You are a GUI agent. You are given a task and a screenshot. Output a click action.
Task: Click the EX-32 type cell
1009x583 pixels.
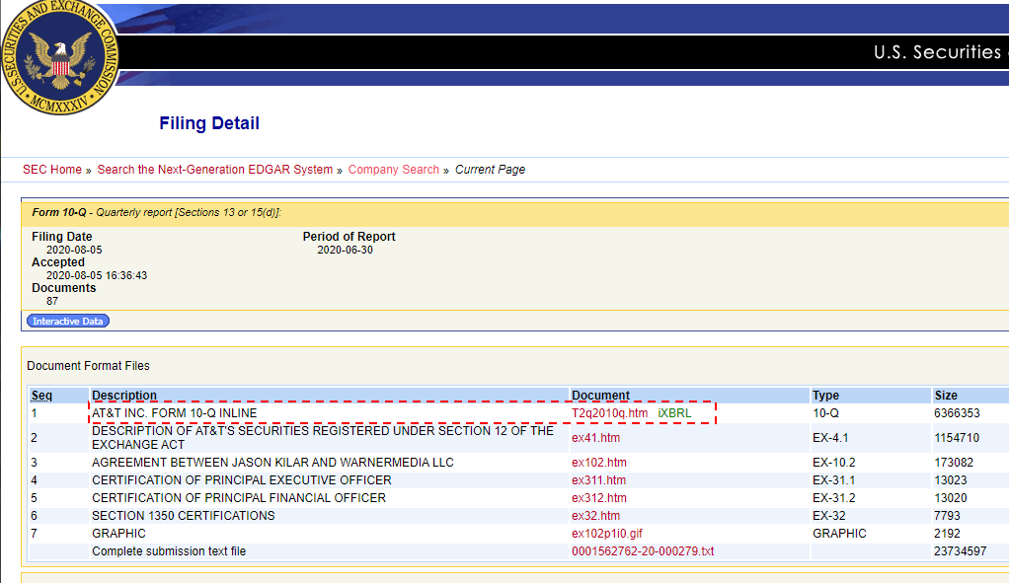point(827,516)
